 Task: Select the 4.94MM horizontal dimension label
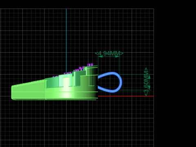tap(109, 53)
